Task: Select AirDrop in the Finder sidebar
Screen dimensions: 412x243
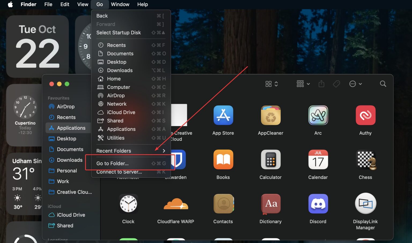Action: click(66, 107)
